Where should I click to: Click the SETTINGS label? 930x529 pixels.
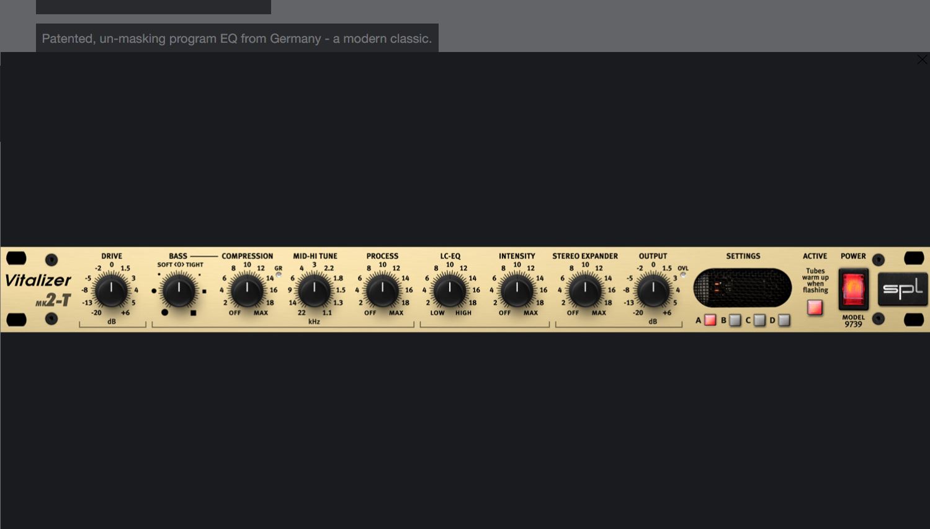(743, 256)
